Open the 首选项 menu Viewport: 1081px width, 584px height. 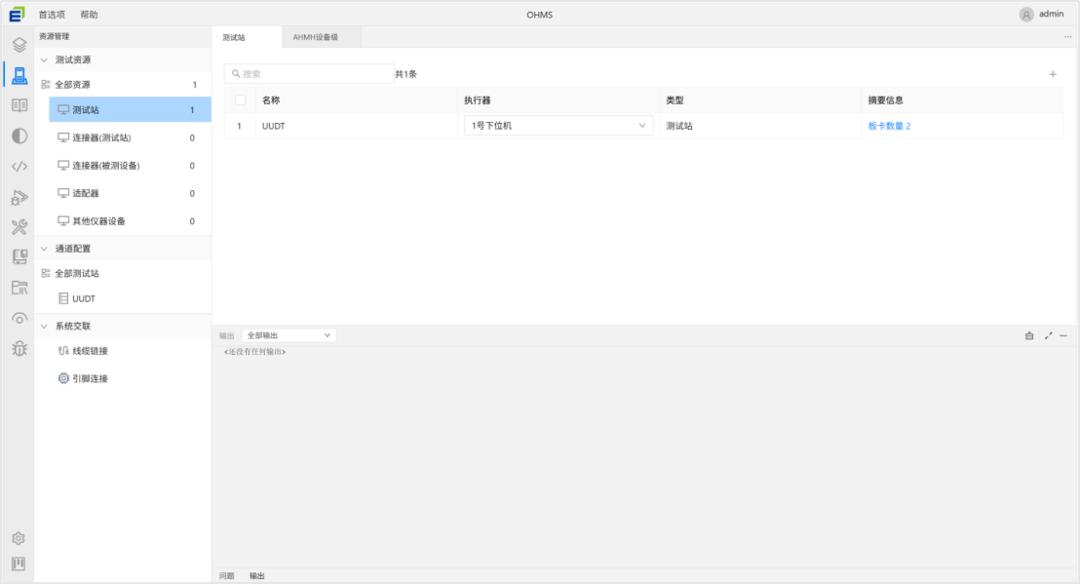pyautogui.click(x=52, y=15)
